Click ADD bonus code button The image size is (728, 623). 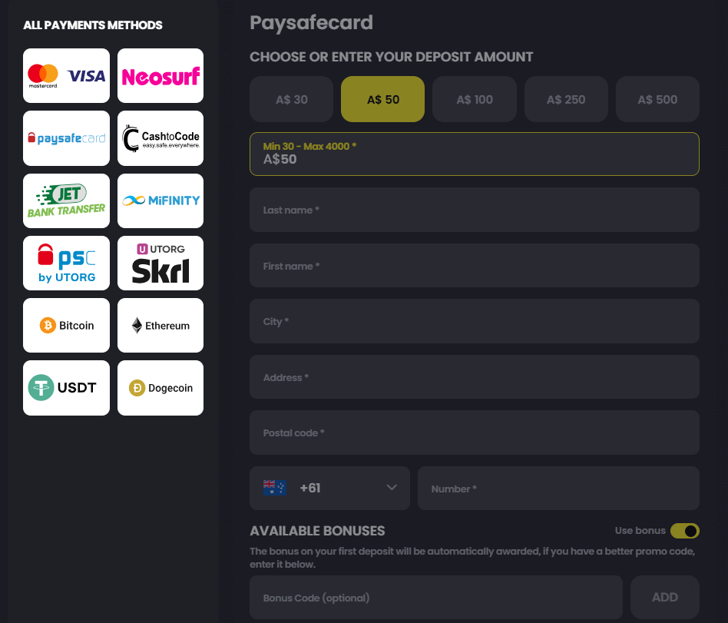[665, 598]
